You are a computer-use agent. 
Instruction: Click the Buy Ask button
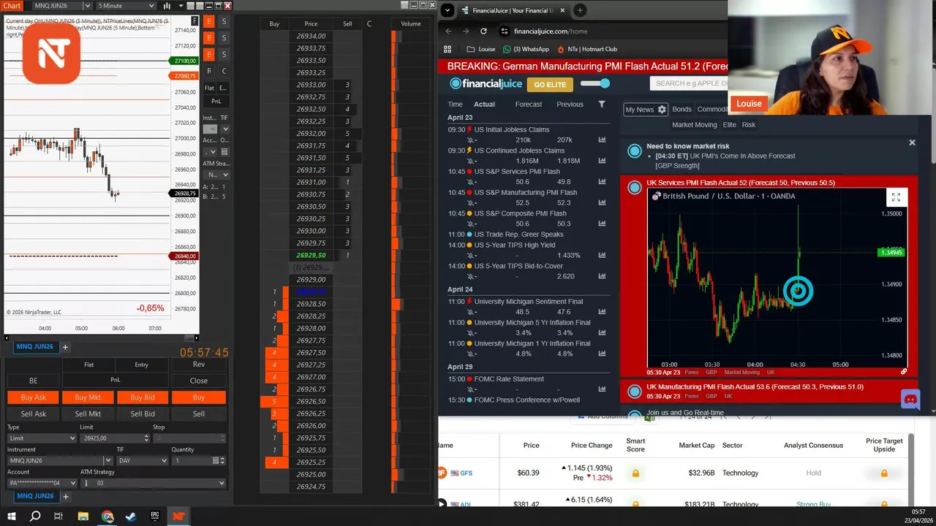33,397
